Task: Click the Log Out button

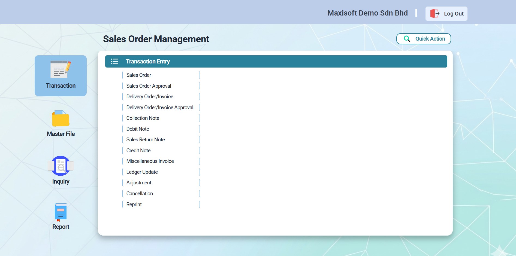Action: (x=446, y=14)
